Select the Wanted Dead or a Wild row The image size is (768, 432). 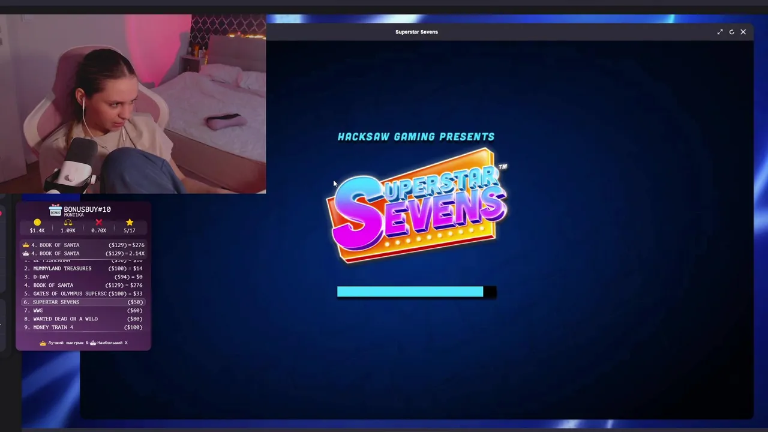pyautogui.click(x=83, y=319)
